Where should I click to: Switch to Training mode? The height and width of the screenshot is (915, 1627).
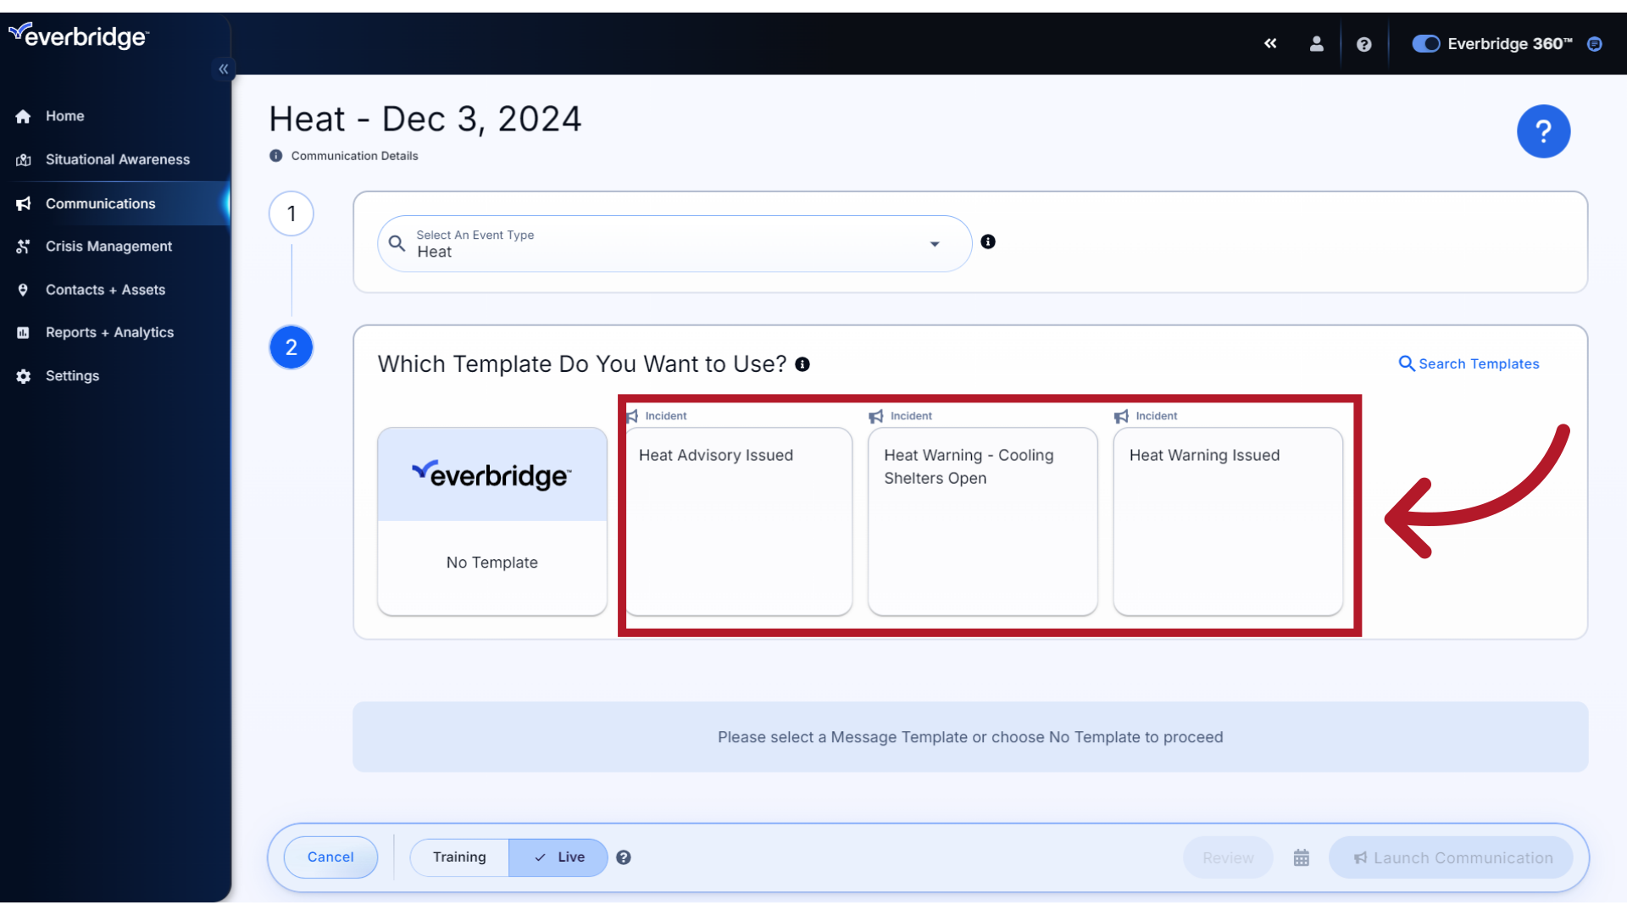pyautogui.click(x=459, y=857)
